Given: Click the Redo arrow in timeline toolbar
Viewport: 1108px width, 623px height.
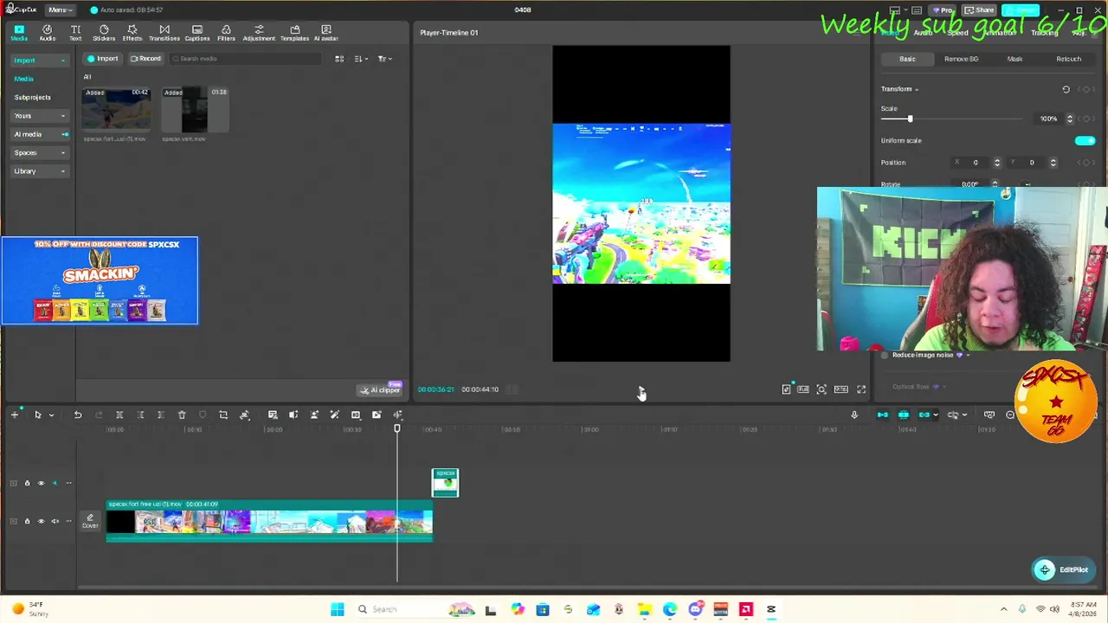Looking at the screenshot, I should pos(99,415).
